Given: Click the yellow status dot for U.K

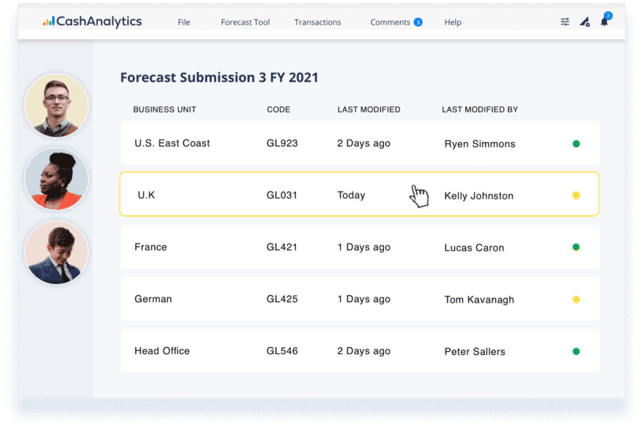Looking at the screenshot, I should (x=576, y=195).
